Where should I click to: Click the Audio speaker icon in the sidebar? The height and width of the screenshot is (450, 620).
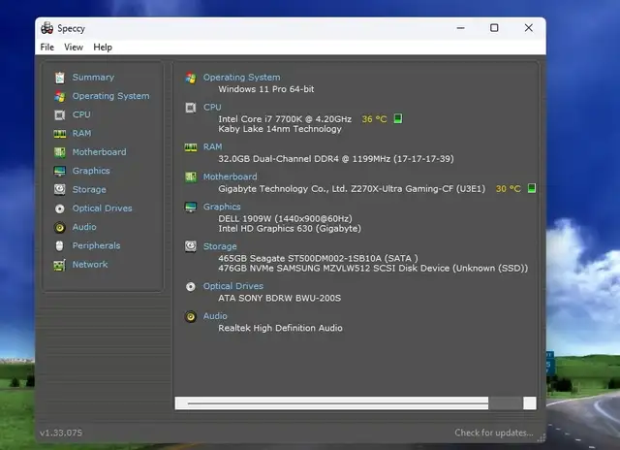point(60,227)
